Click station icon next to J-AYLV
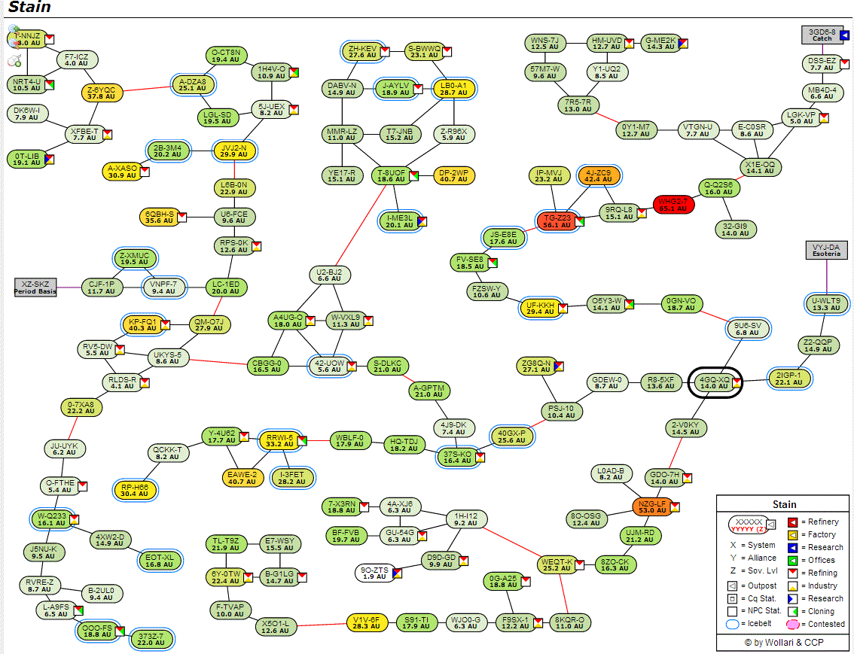Image resolution: width=854 pixels, height=654 pixels. [418, 89]
